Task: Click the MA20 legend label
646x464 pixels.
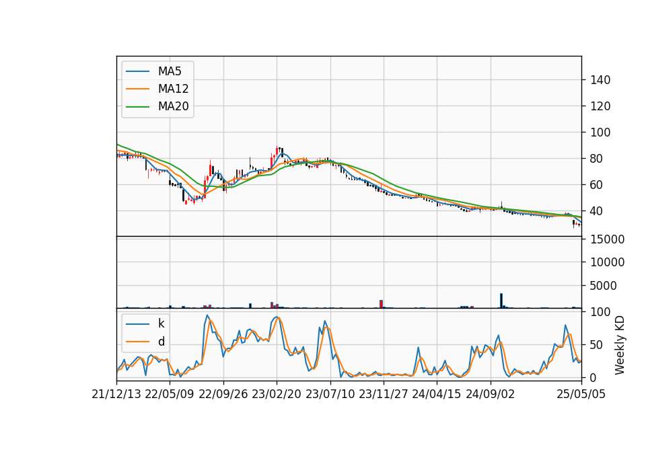Action: 173,107
